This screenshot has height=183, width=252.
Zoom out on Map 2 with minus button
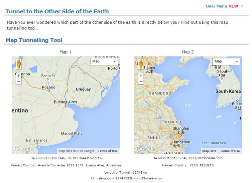(141, 81)
